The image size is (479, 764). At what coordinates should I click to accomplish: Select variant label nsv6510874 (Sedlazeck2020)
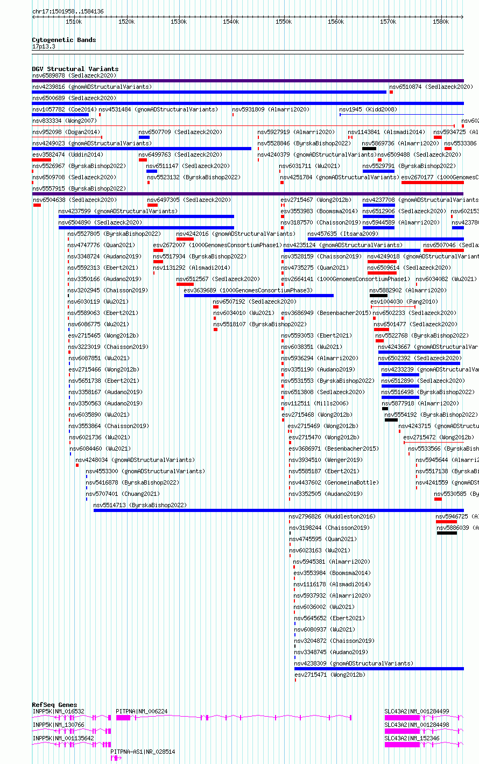[431, 87]
